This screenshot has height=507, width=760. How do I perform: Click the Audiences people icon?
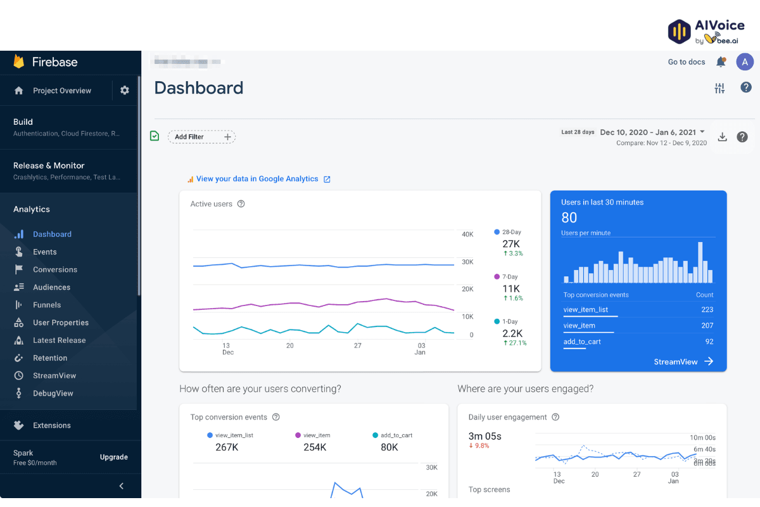point(19,287)
